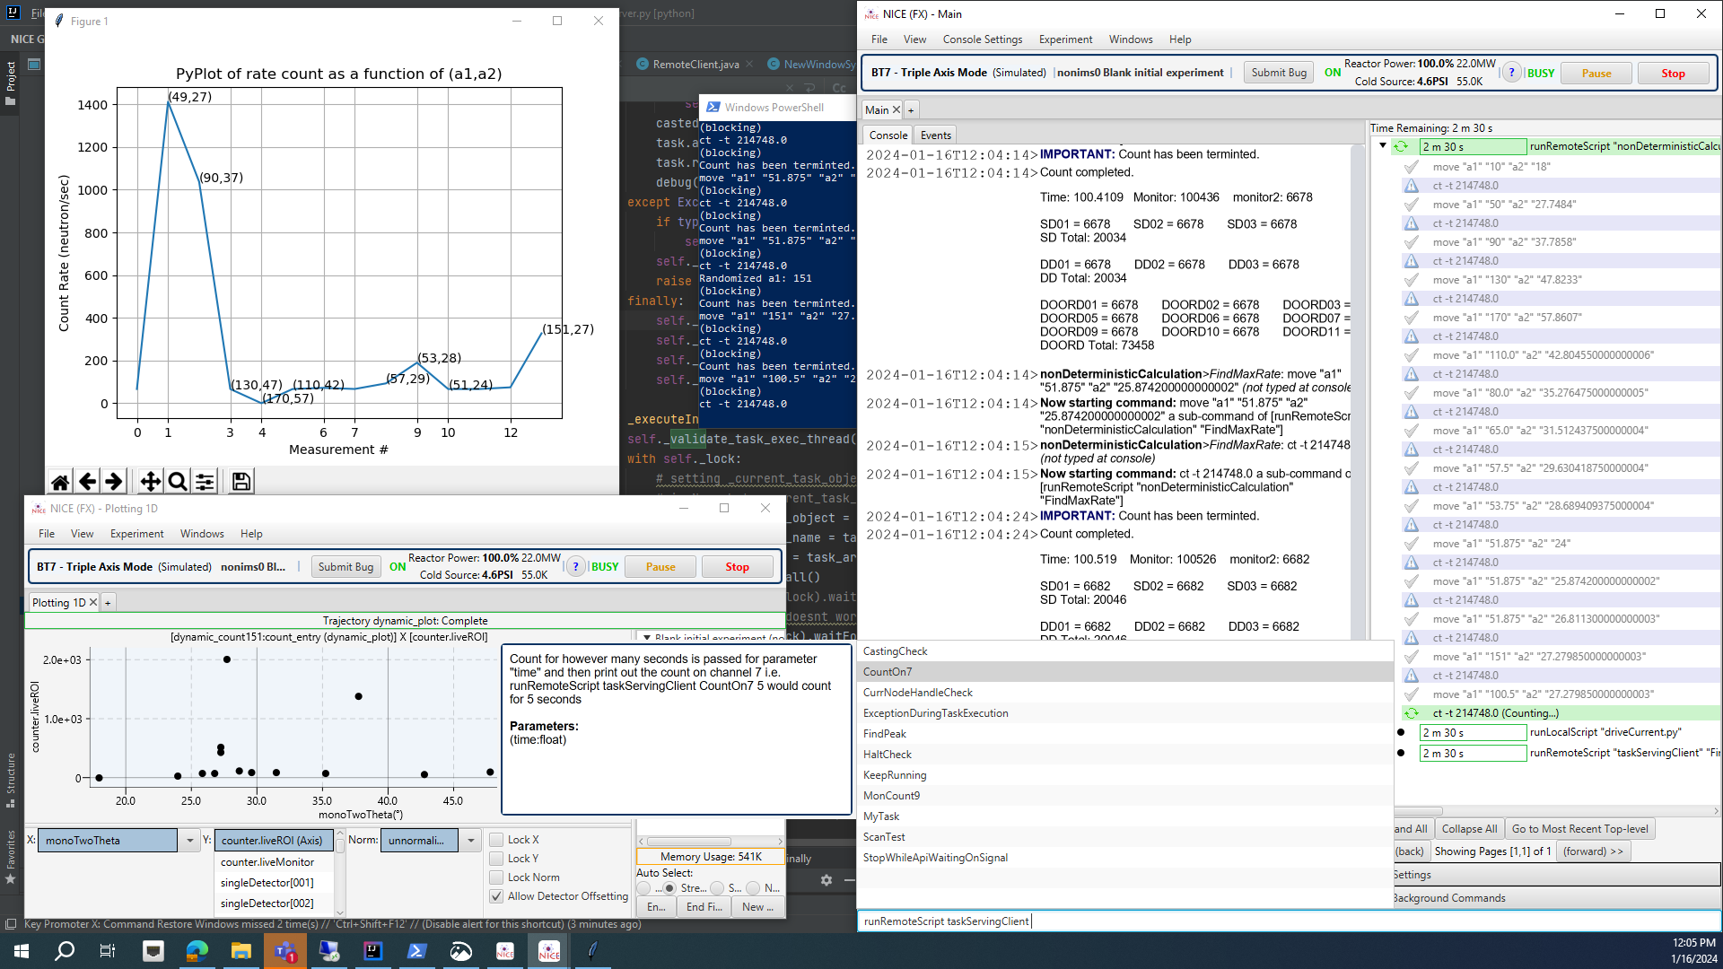Select the matplotlib Pan axes tool
1723x969 pixels.
click(x=150, y=482)
